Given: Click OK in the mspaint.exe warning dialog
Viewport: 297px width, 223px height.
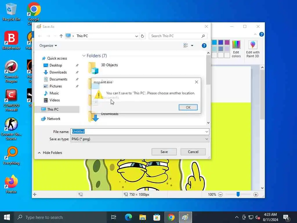Looking at the screenshot, I should click(x=188, y=107).
